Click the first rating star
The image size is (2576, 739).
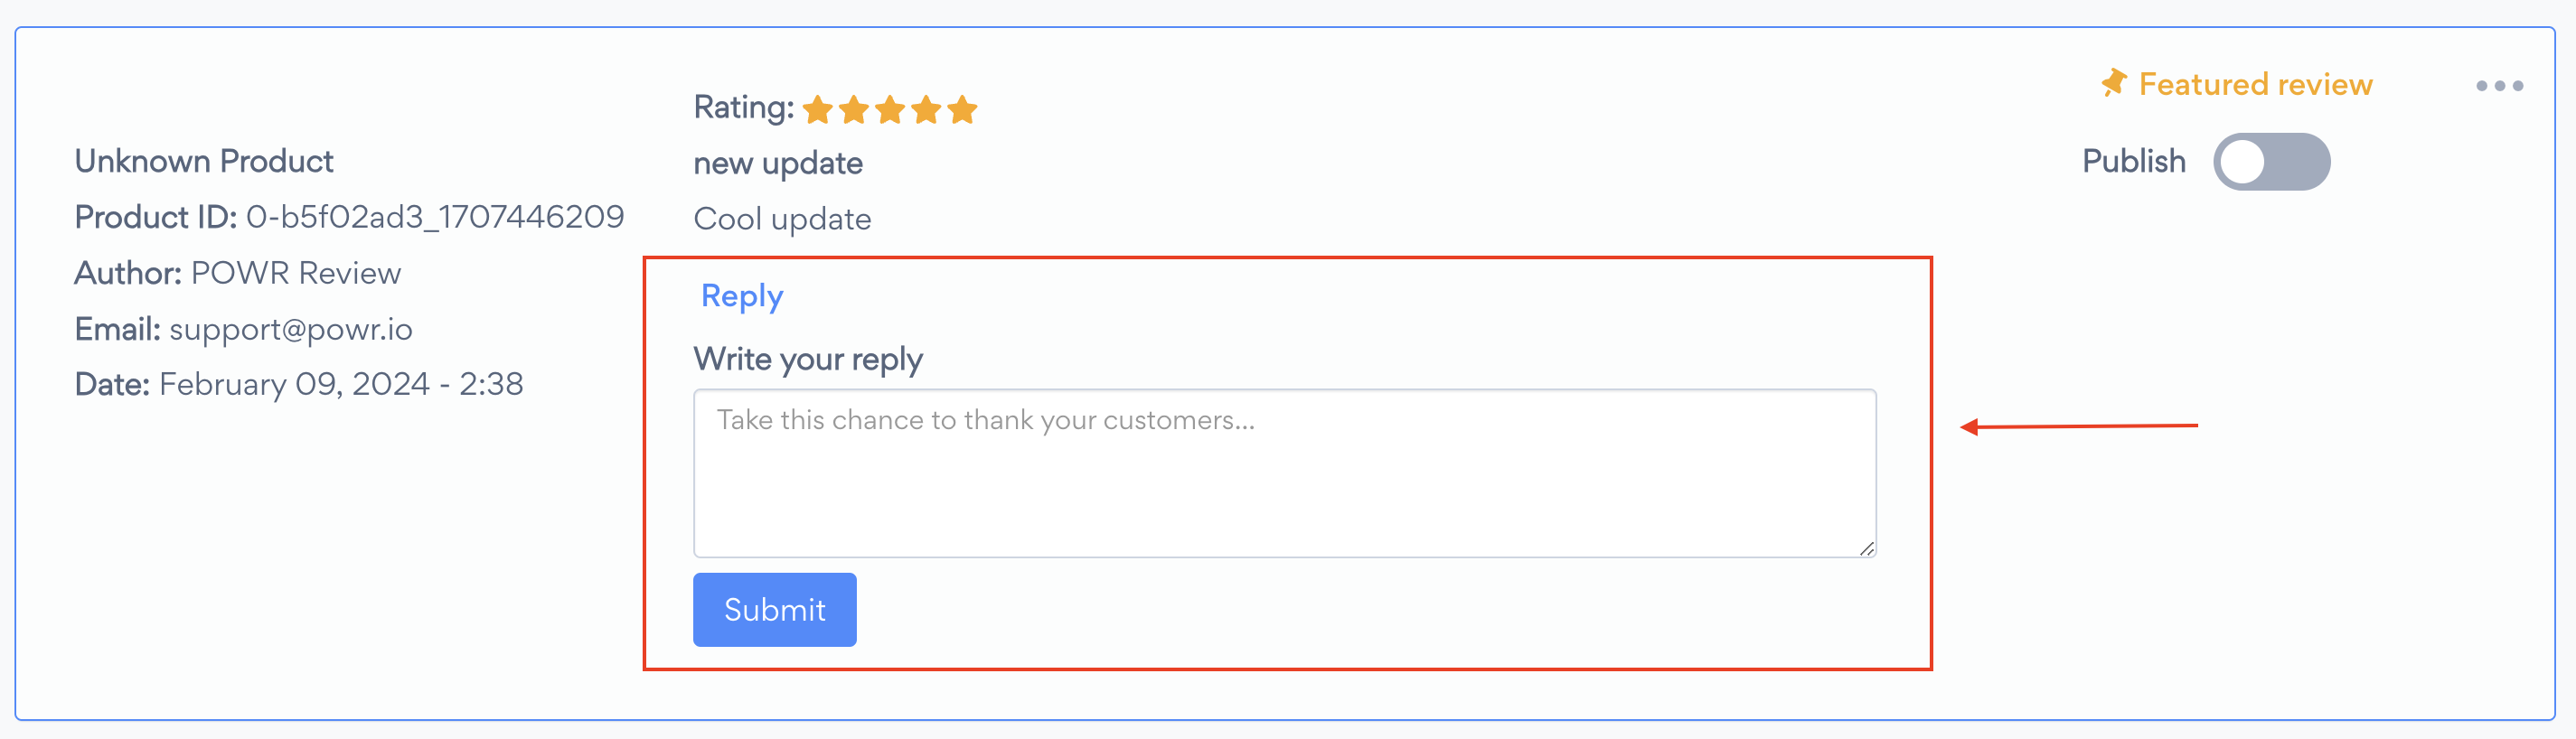coord(818,109)
